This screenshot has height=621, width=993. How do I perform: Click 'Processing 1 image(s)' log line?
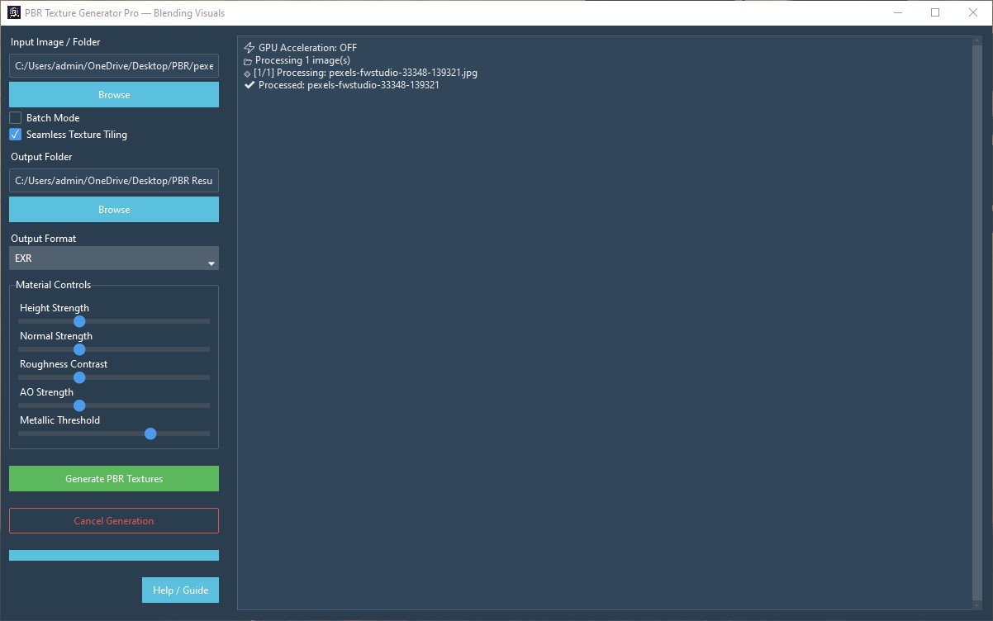302,60
